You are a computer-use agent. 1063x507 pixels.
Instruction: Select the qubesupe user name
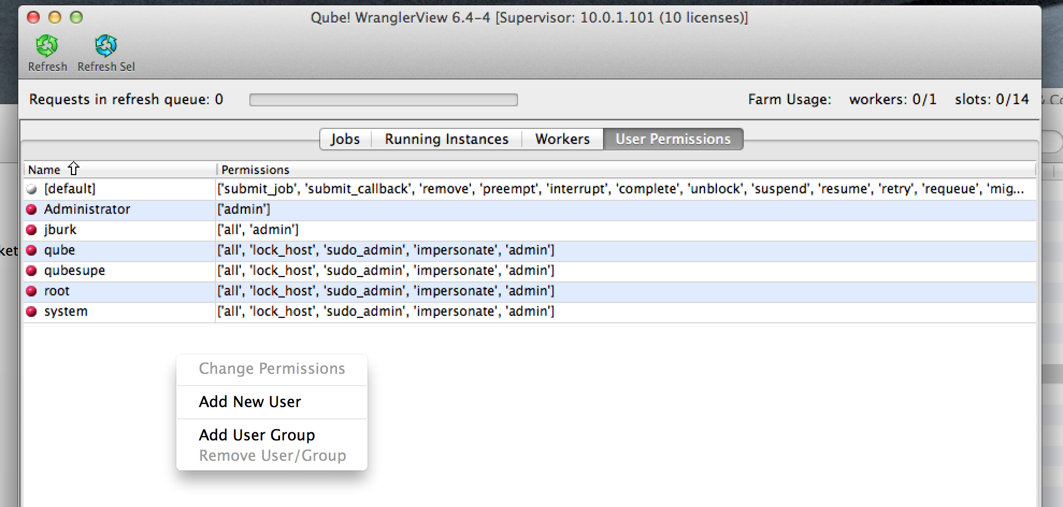pos(75,271)
